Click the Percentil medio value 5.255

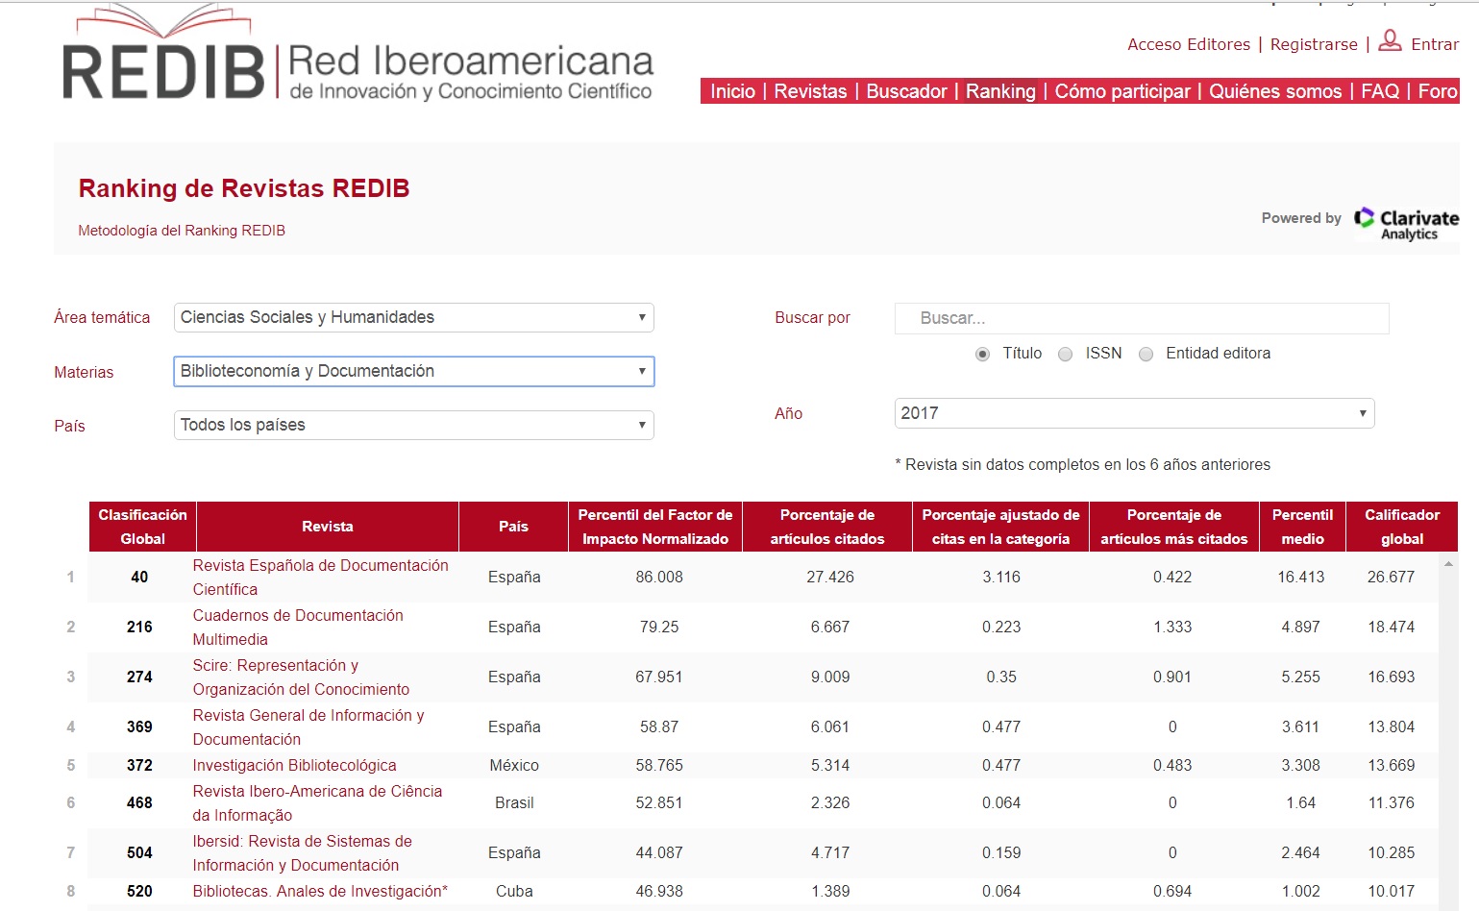point(1301,677)
